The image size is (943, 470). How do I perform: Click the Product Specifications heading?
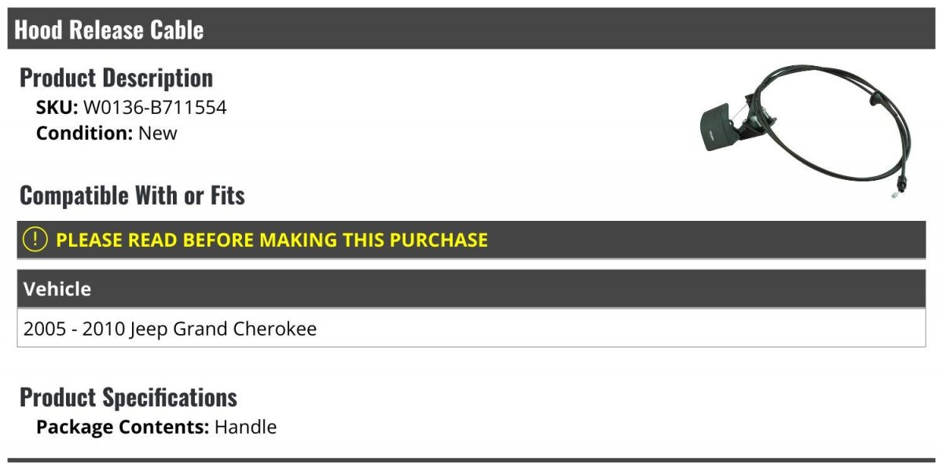tap(128, 397)
